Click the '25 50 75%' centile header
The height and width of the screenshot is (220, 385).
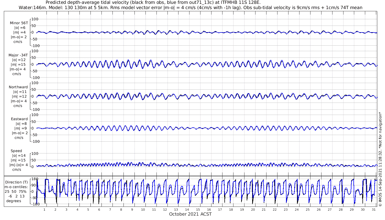[x=16, y=191]
